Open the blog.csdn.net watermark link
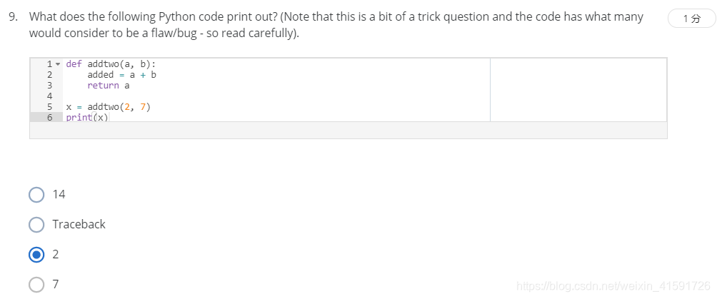 coord(613,286)
